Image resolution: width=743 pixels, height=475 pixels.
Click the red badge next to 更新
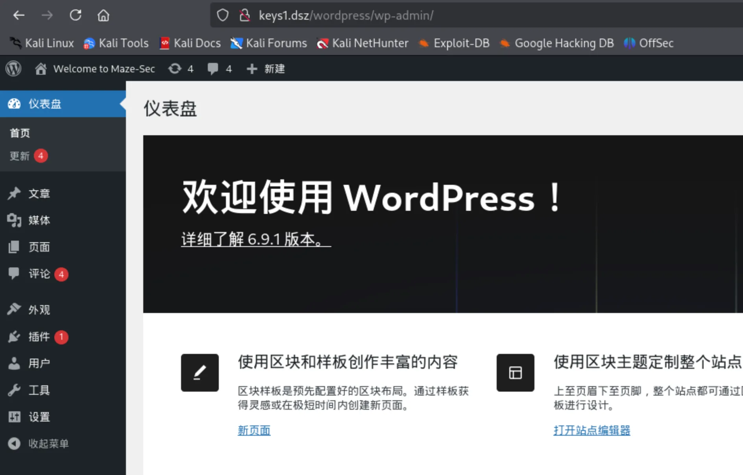point(41,156)
